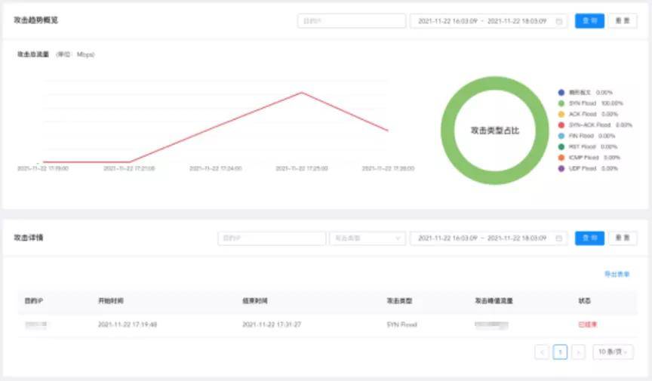Click the calendar icon in attack details date range
The image size is (652, 381).
pyautogui.click(x=559, y=238)
